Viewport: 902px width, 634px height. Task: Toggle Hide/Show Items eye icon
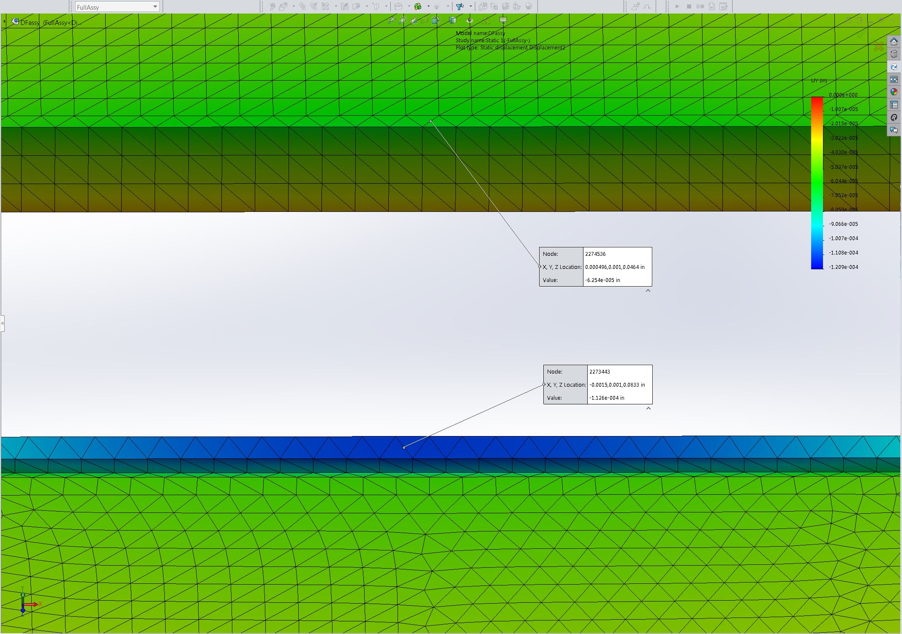[x=469, y=20]
